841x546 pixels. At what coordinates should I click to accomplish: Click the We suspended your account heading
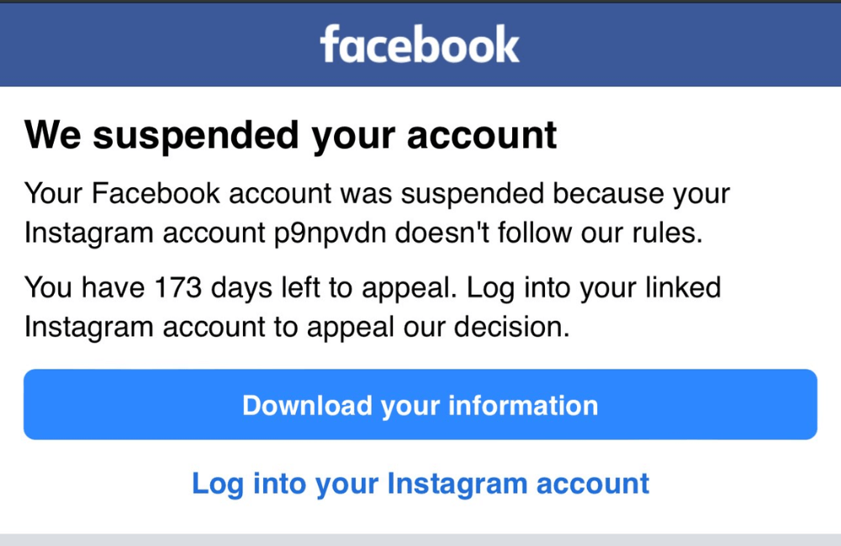click(x=291, y=135)
